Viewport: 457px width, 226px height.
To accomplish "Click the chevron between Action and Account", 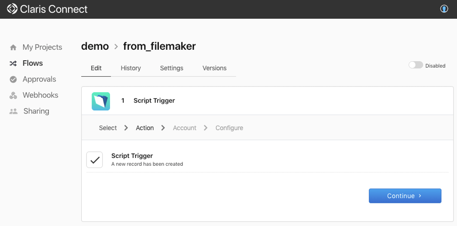I will [163, 128].
